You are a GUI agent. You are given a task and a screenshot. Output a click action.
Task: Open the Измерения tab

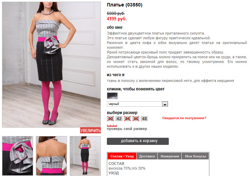[x=169, y=156]
